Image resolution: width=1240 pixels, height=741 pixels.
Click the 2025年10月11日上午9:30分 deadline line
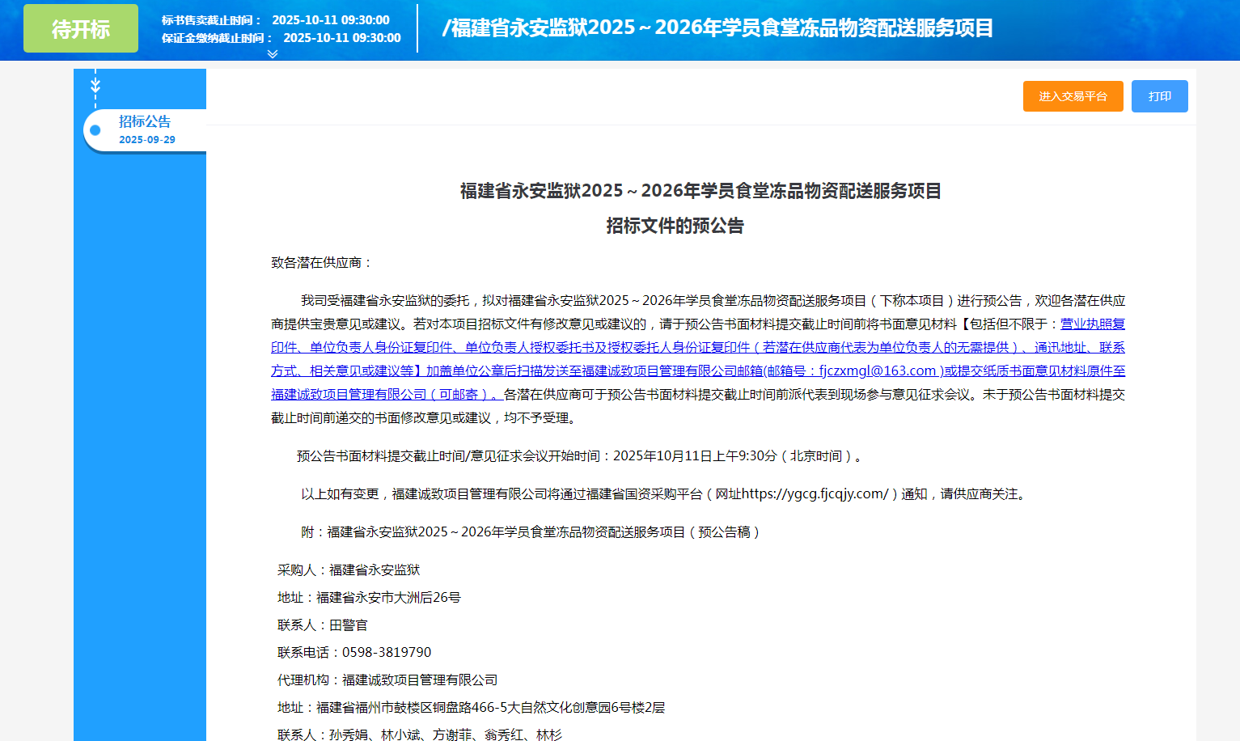(581, 455)
